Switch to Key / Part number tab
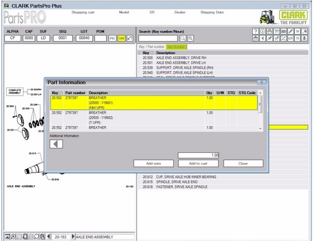This screenshot has width=313, height=241. tap(152, 47)
